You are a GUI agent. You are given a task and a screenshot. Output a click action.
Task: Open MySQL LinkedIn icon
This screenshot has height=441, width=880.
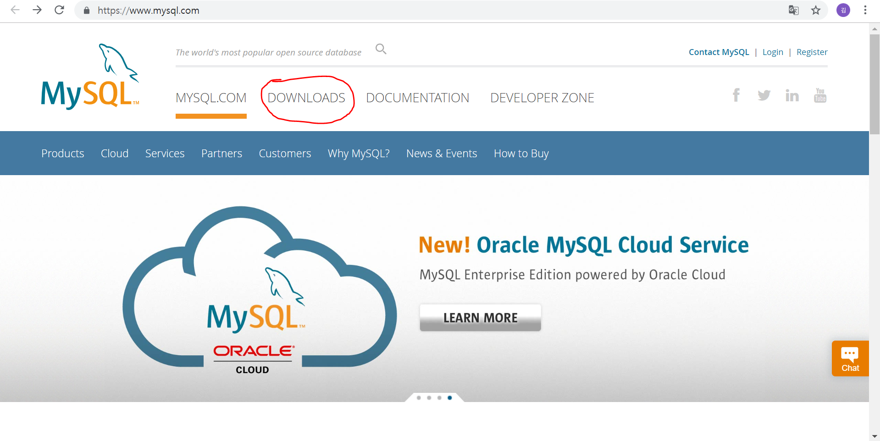[792, 95]
